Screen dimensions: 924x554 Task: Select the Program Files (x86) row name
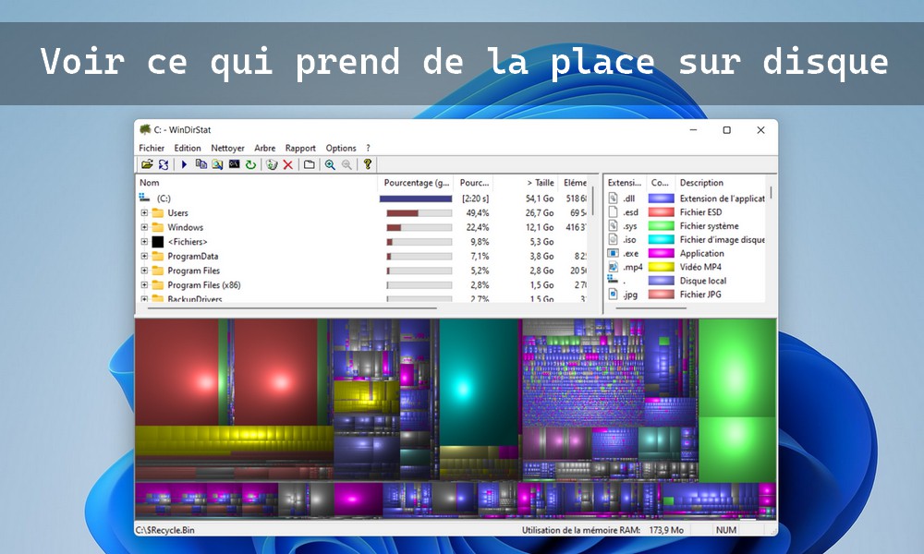(204, 285)
